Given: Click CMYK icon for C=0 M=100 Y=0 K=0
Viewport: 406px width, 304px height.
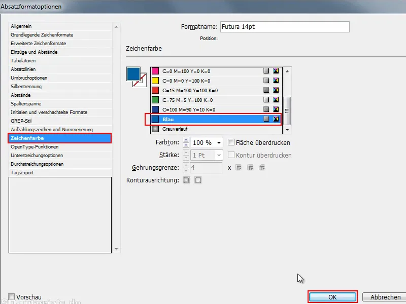Looking at the screenshot, I should (276, 71).
